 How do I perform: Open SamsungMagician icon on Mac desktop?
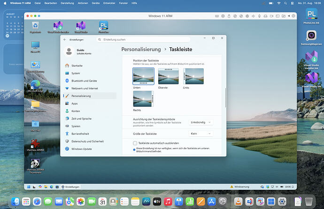point(311,37)
